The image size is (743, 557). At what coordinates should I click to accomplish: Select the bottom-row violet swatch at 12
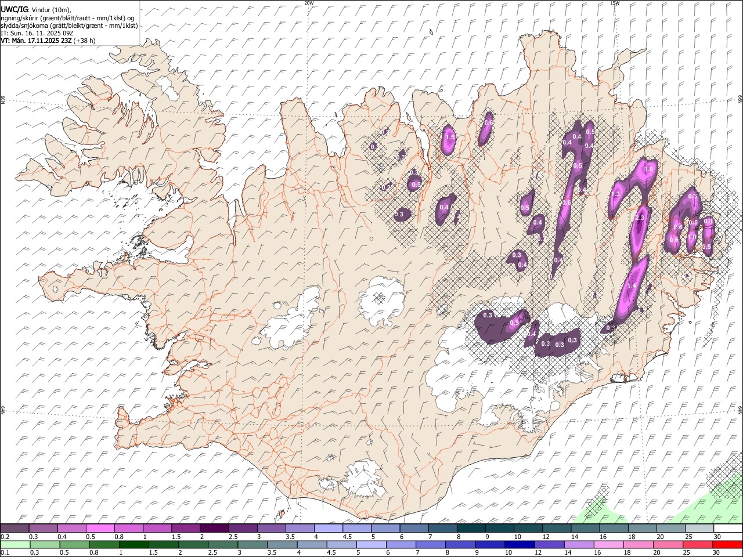tap(550, 544)
